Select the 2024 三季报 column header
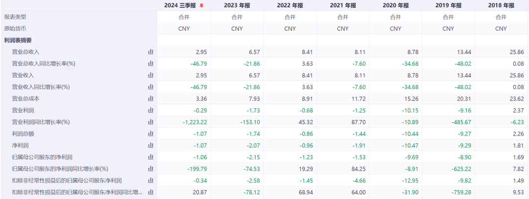The image size is (529, 199). point(180,6)
